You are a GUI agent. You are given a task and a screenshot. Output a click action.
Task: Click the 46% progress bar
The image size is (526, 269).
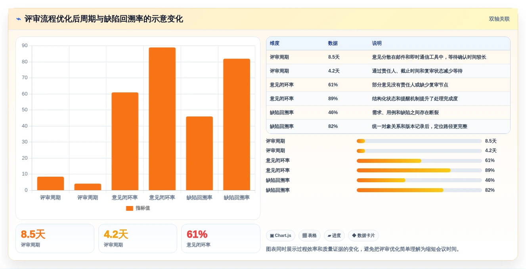(x=419, y=180)
